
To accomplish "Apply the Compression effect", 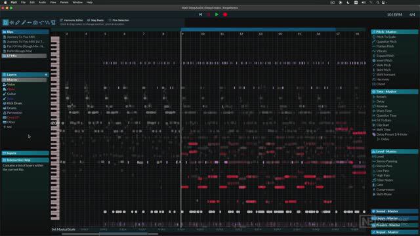I will pyautogui.click(x=385, y=189).
